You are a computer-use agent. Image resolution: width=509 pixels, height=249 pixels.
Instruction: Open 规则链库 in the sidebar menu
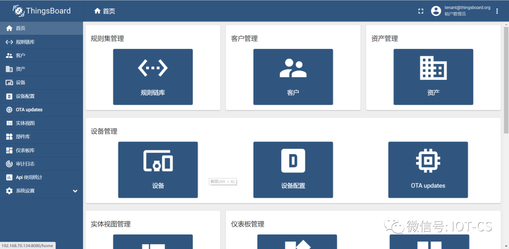click(41, 42)
